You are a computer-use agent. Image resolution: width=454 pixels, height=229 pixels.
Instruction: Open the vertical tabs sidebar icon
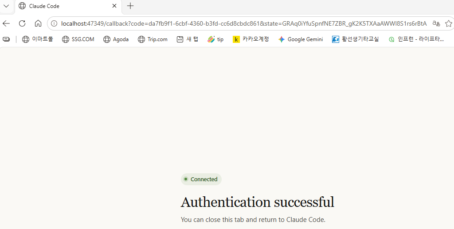click(6, 39)
